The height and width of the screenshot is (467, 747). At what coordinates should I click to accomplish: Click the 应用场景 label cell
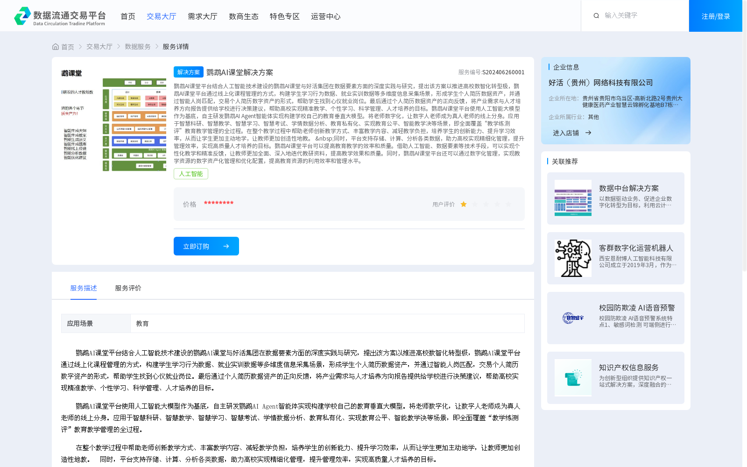[x=96, y=323]
